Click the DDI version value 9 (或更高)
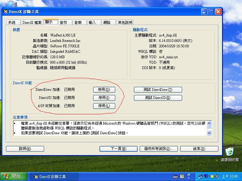Viewport: 242px width, 181px height. tap(167, 68)
